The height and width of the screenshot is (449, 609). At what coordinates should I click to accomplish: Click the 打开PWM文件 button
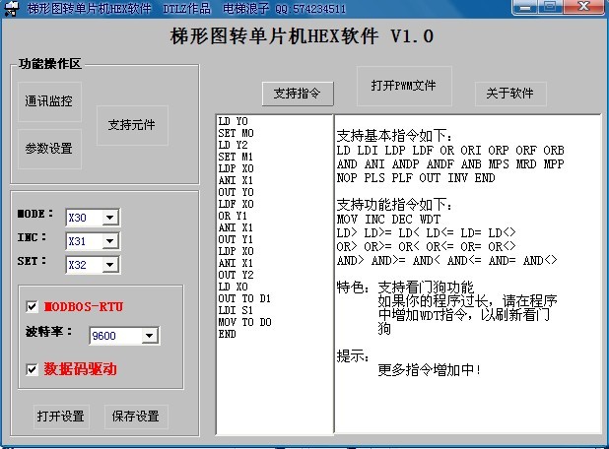pos(404,86)
